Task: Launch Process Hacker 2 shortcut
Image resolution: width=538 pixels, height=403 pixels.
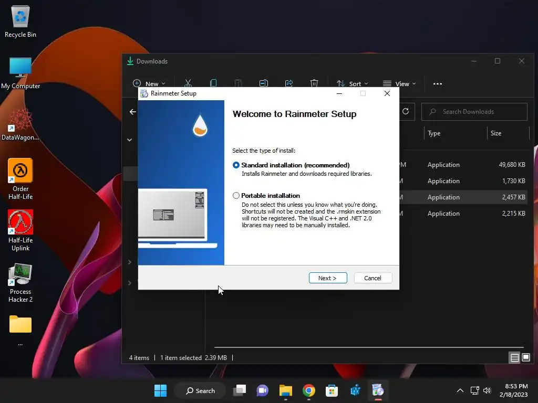Action: click(20, 283)
